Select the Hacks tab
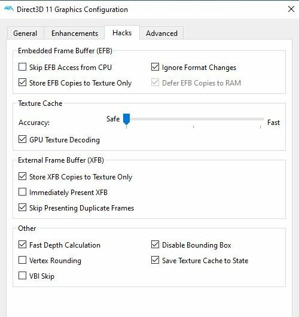 (x=122, y=32)
